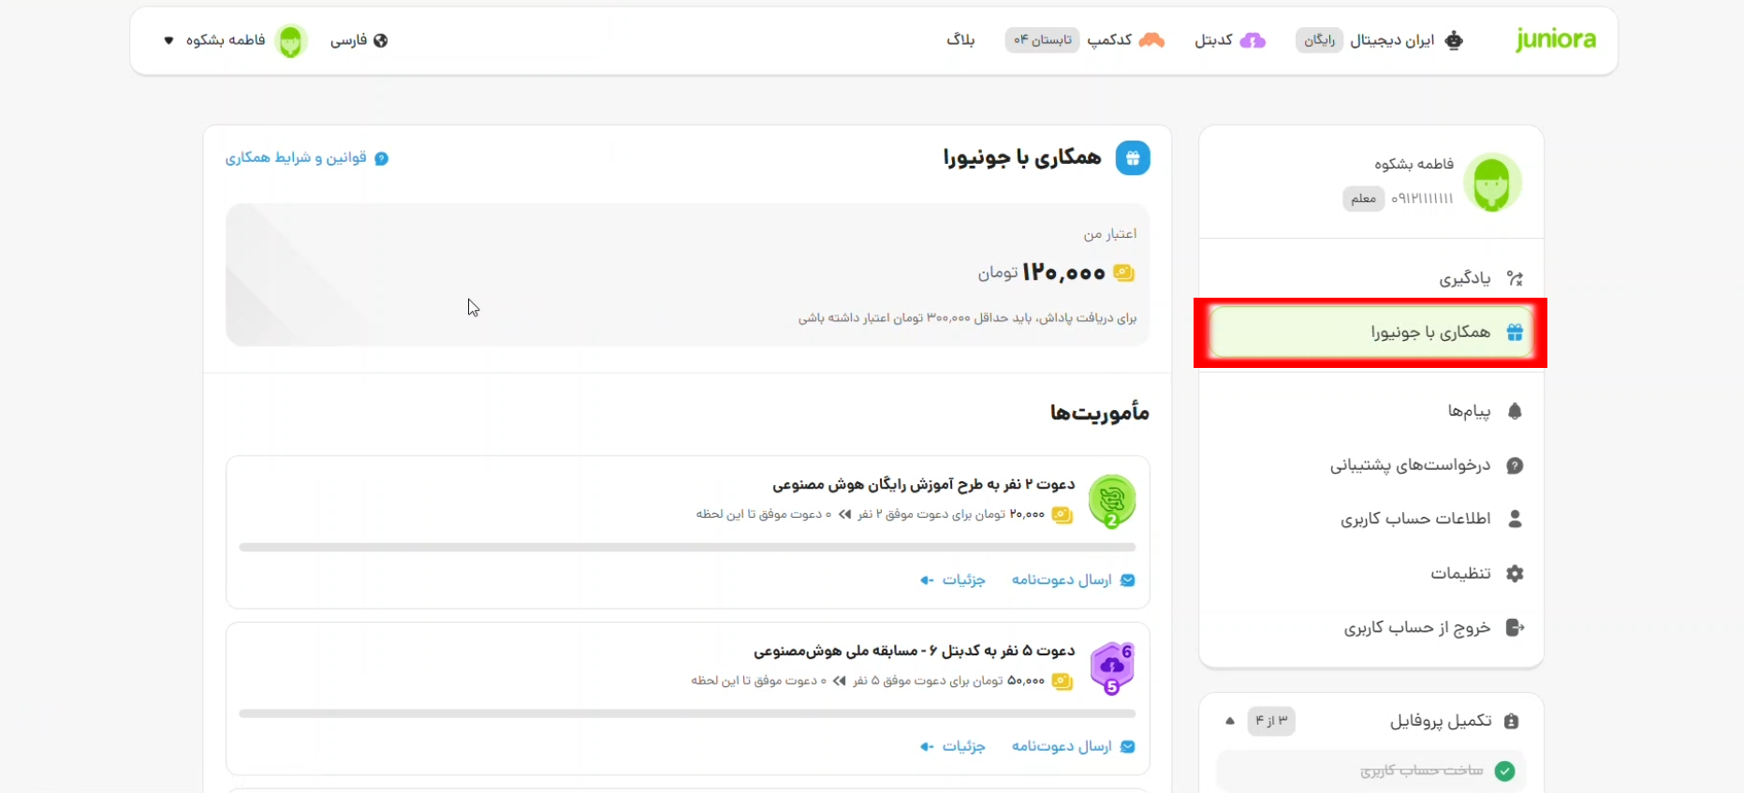Click the coin icon beside ۱۲۰,۰۰۰ credit
1744x793 pixels.
pyautogui.click(x=1124, y=273)
